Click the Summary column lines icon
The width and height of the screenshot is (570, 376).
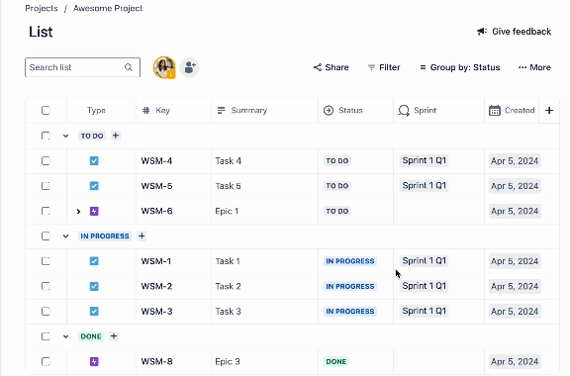tap(221, 110)
